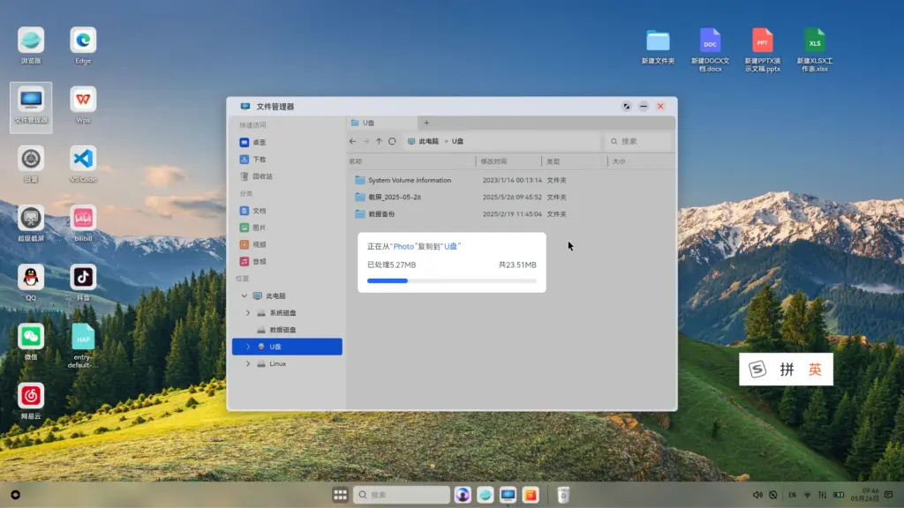
Task: Toggle the volume icon in system tray
Action: (x=757, y=495)
